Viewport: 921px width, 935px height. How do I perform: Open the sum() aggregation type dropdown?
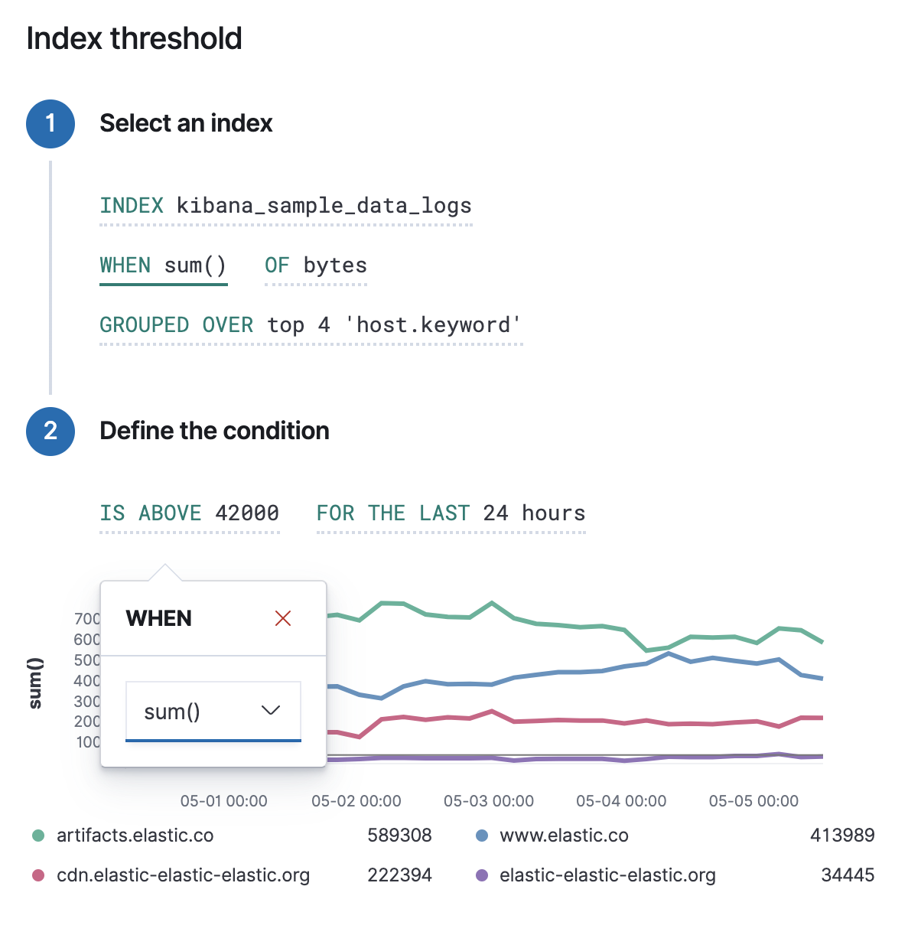(213, 711)
